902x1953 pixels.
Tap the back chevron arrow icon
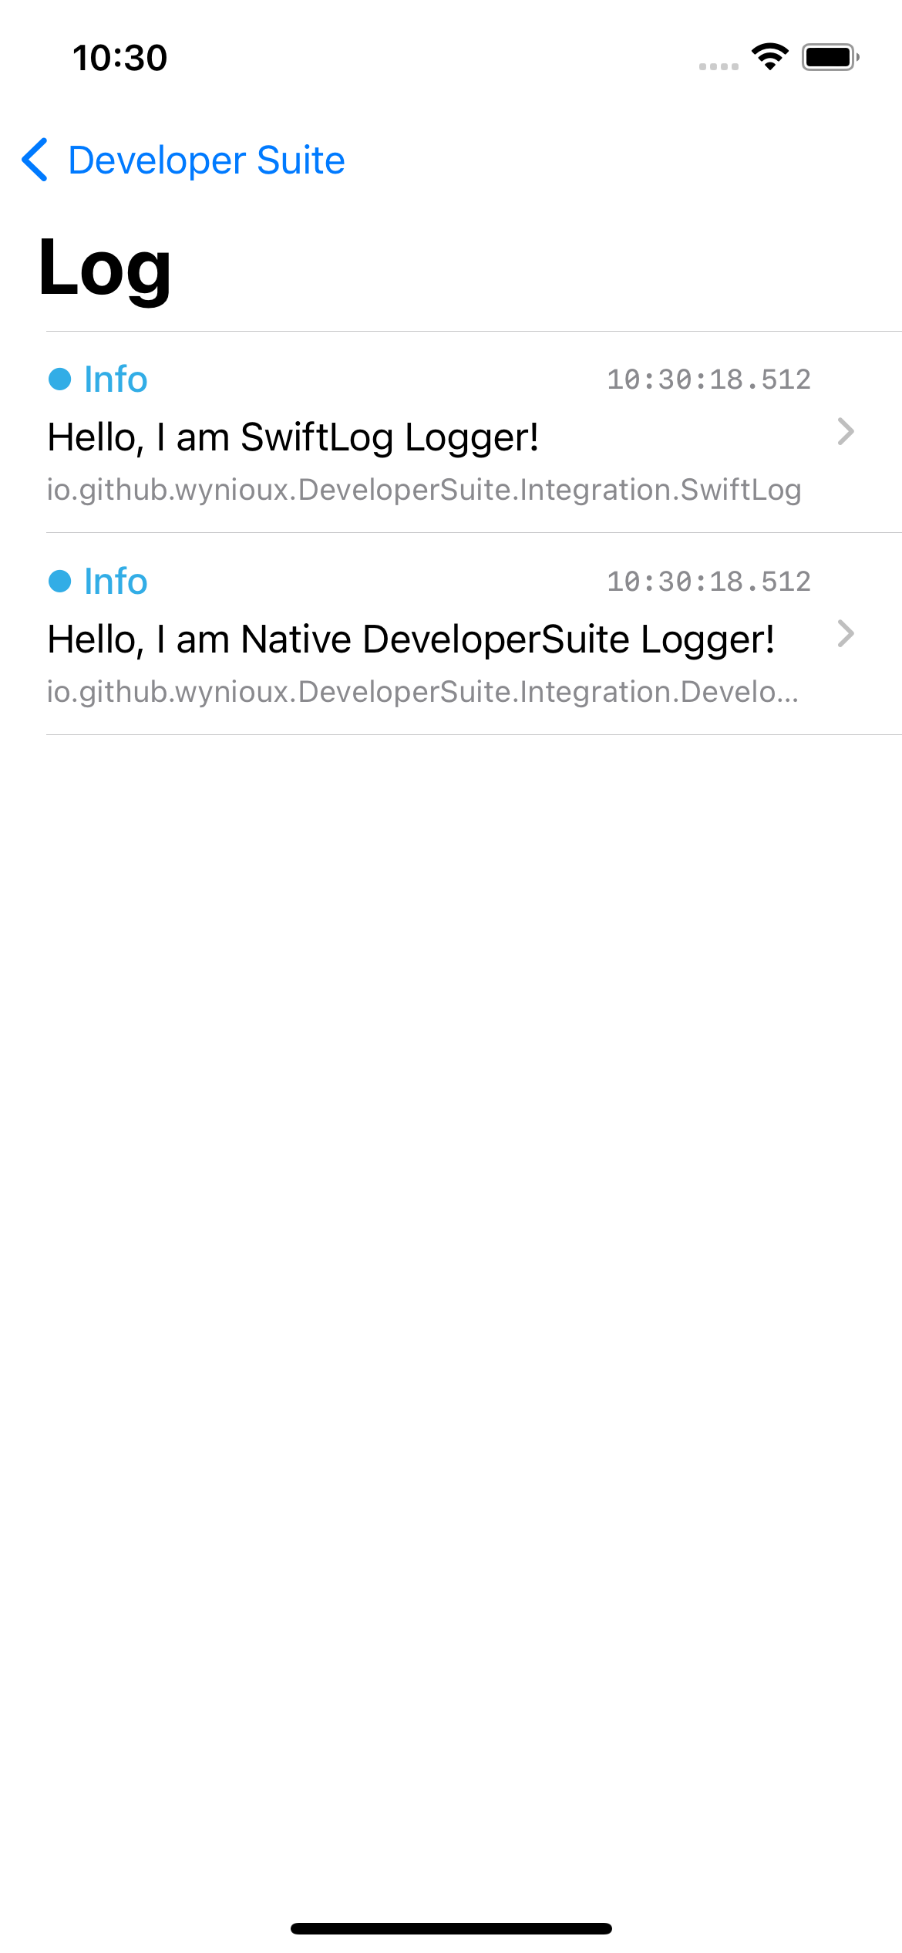(35, 160)
